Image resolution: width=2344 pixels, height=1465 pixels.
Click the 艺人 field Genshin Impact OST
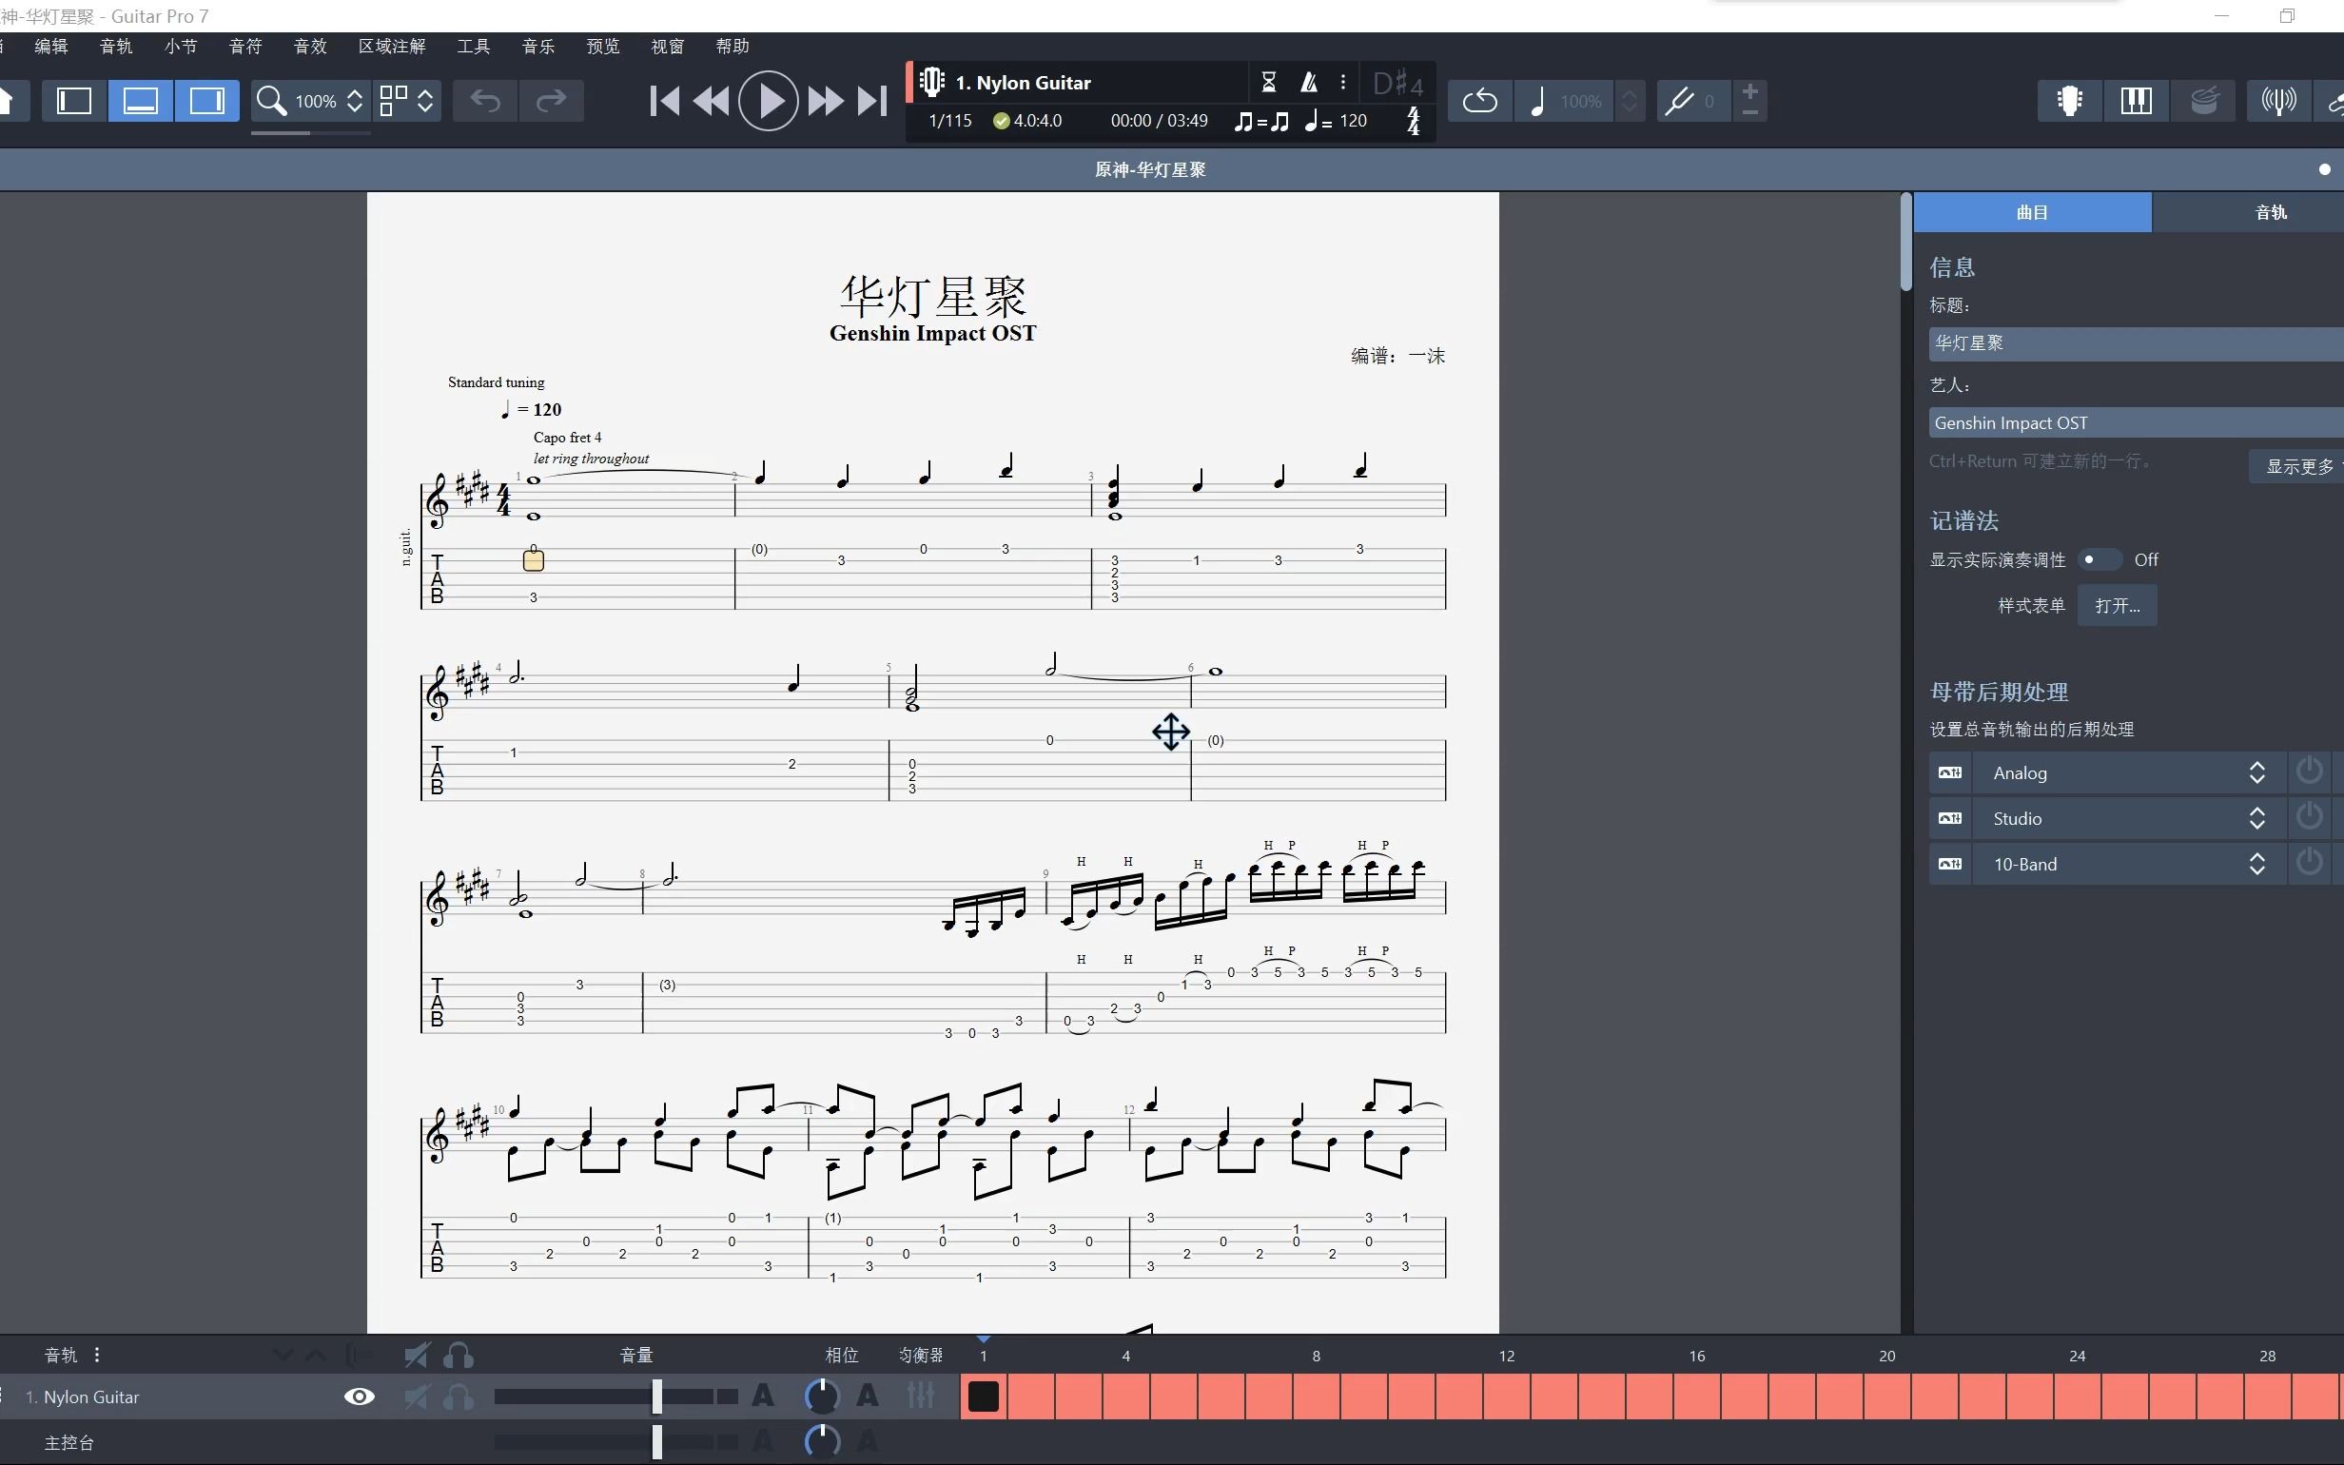tap(2136, 422)
